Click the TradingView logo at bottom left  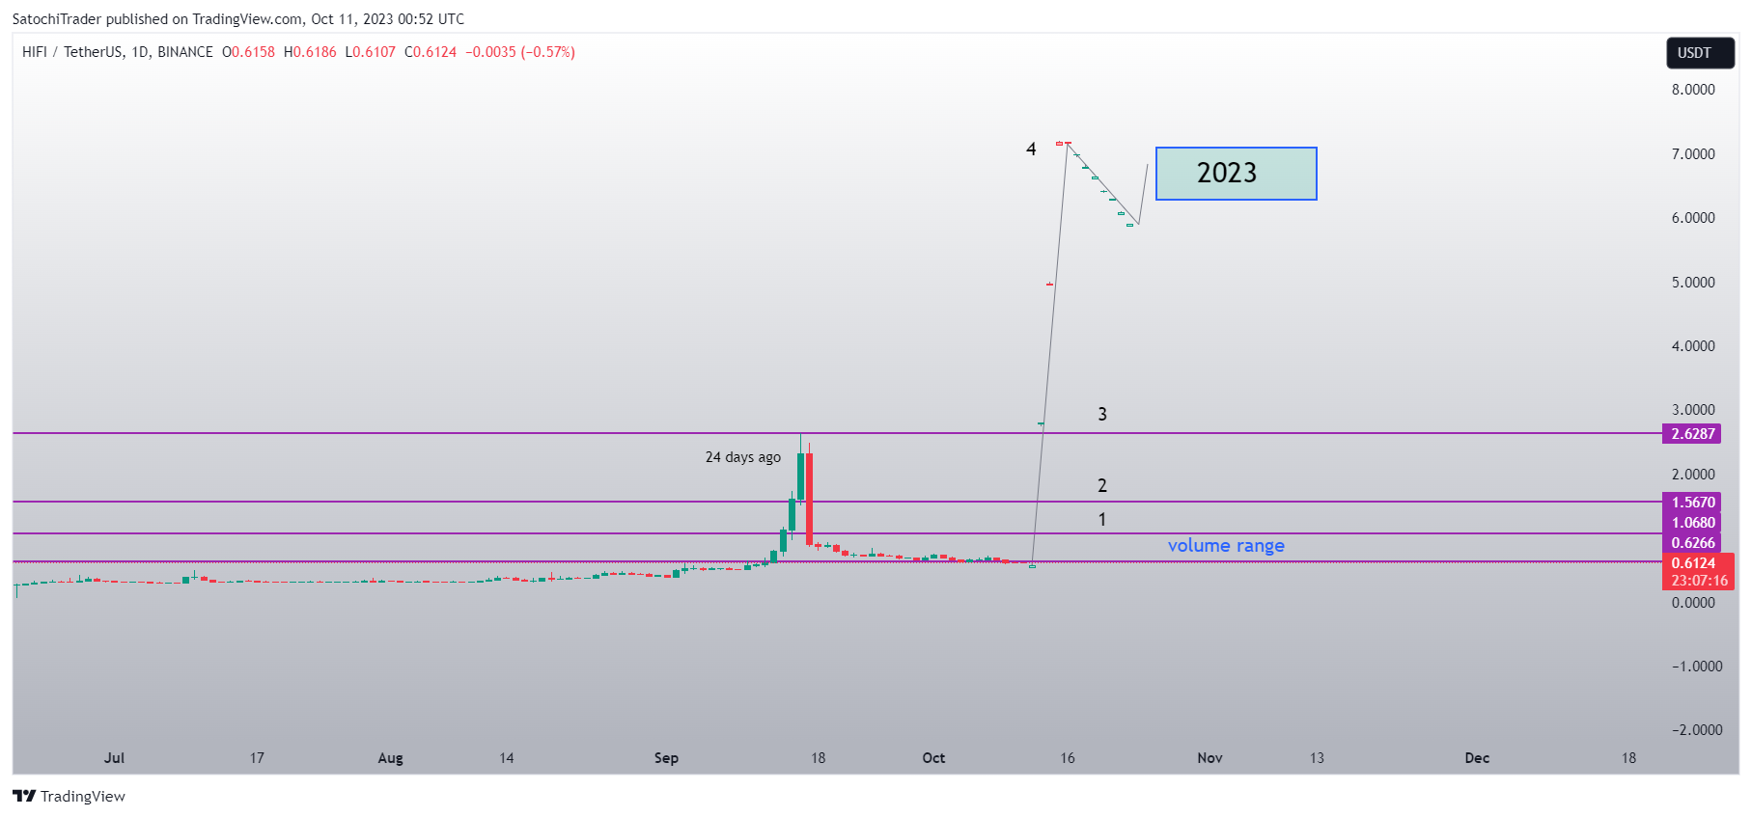[69, 796]
